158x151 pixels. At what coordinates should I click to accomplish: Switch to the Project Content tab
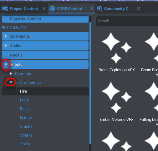24,8
